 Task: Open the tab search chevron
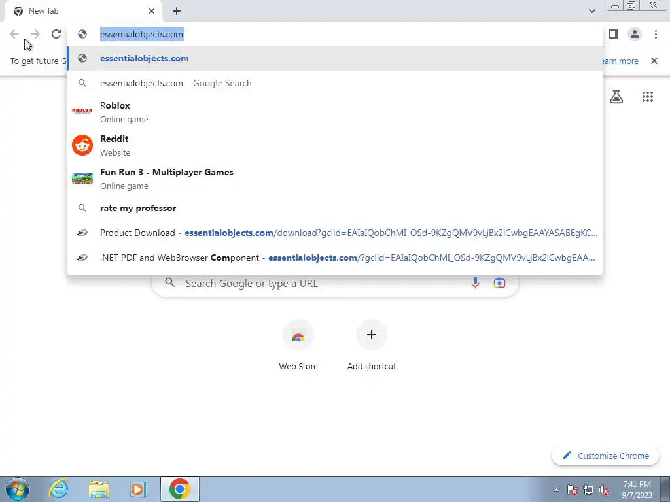(x=591, y=11)
